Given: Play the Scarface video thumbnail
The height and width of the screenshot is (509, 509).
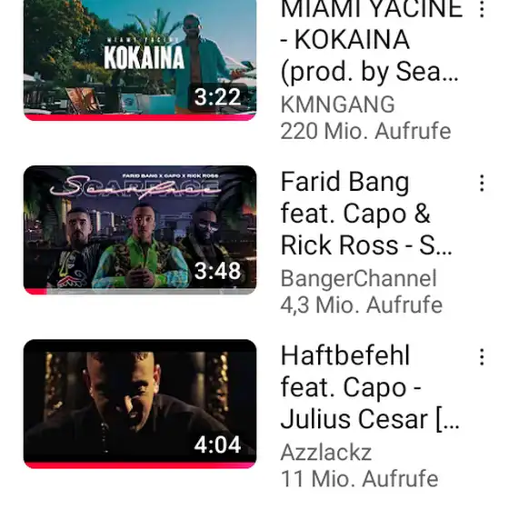Looking at the screenshot, I should 140,230.
